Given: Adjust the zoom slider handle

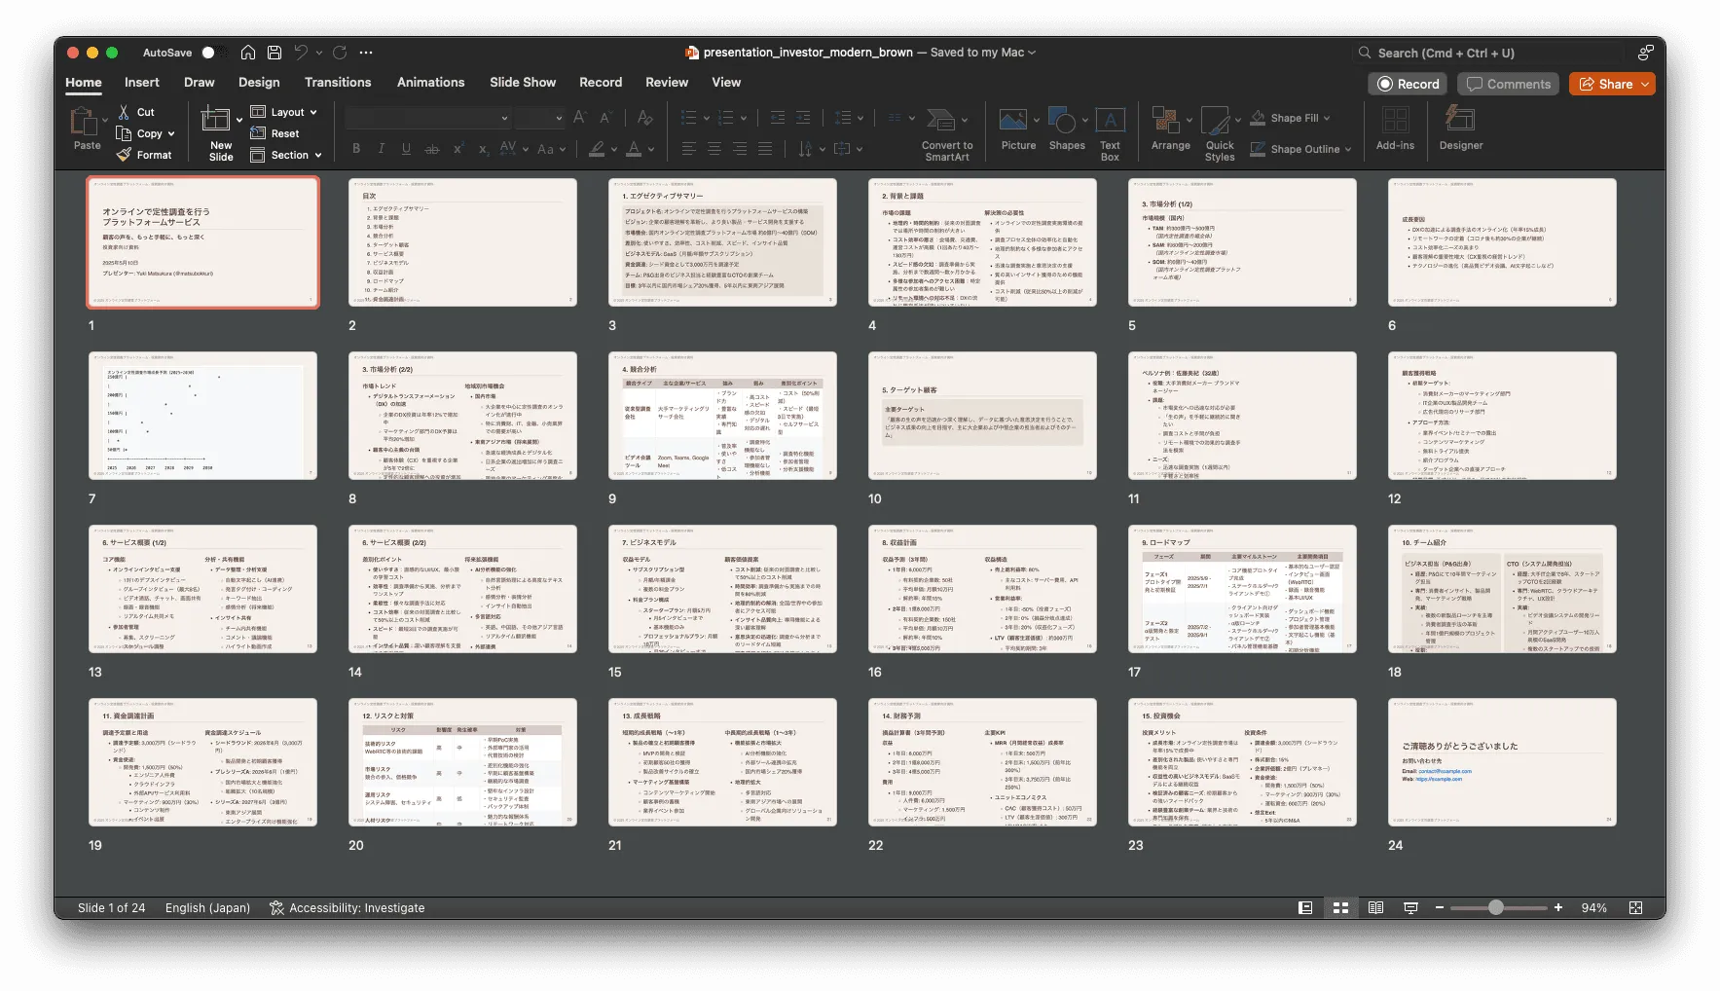Looking at the screenshot, I should pos(1495,907).
